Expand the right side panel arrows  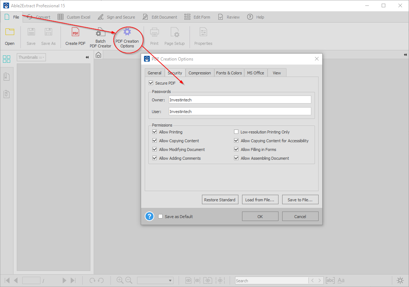(405, 55)
